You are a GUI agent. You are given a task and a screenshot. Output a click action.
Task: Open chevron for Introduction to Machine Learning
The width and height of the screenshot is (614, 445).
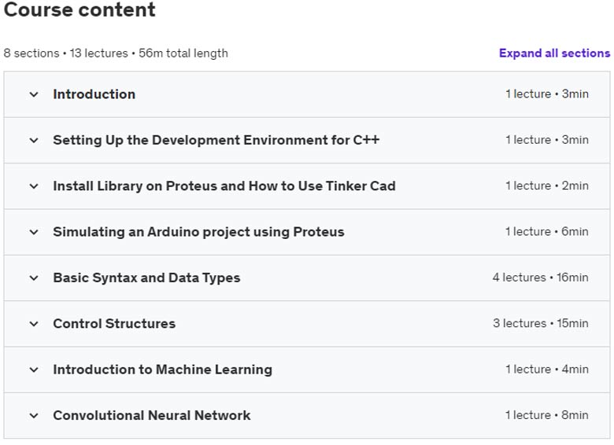pyautogui.click(x=34, y=370)
